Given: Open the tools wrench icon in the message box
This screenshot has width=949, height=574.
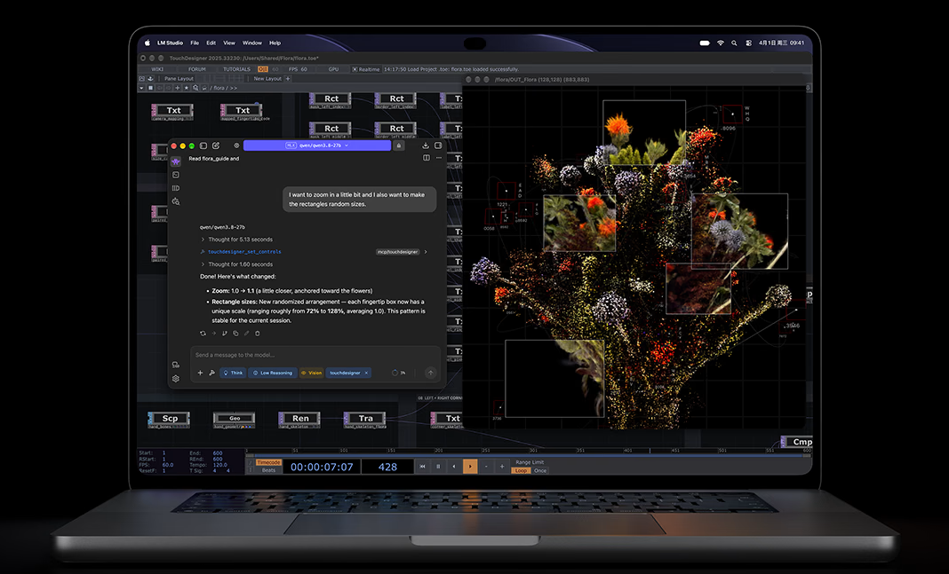Looking at the screenshot, I should click(x=211, y=373).
